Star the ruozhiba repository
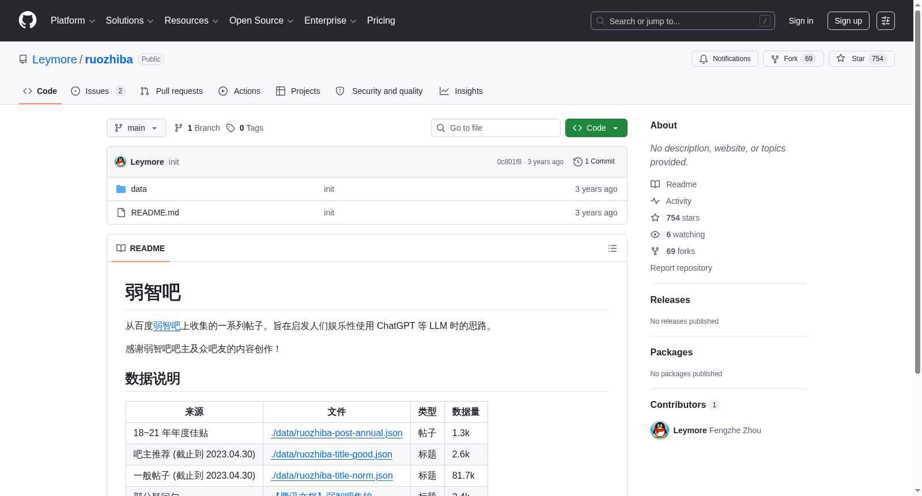This screenshot has height=496, width=922. (x=861, y=59)
